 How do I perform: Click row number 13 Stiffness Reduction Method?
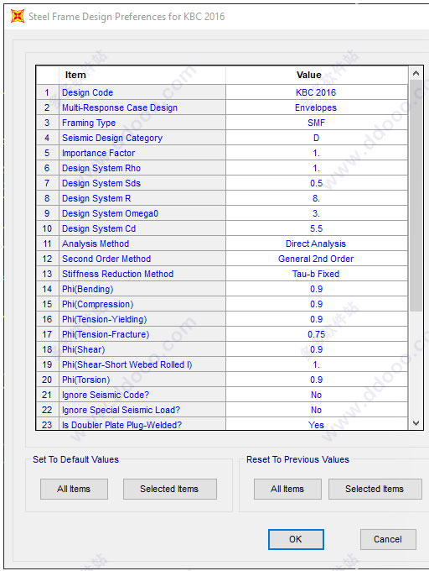(x=47, y=274)
